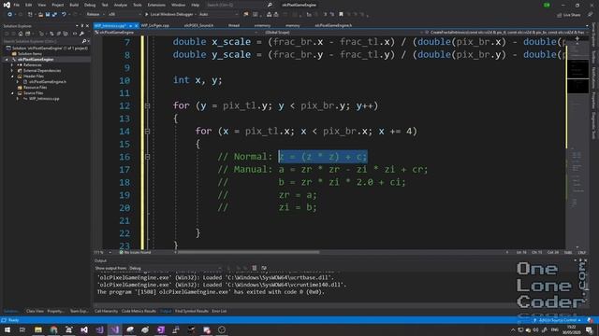Open notification center in system tray

point(590,329)
